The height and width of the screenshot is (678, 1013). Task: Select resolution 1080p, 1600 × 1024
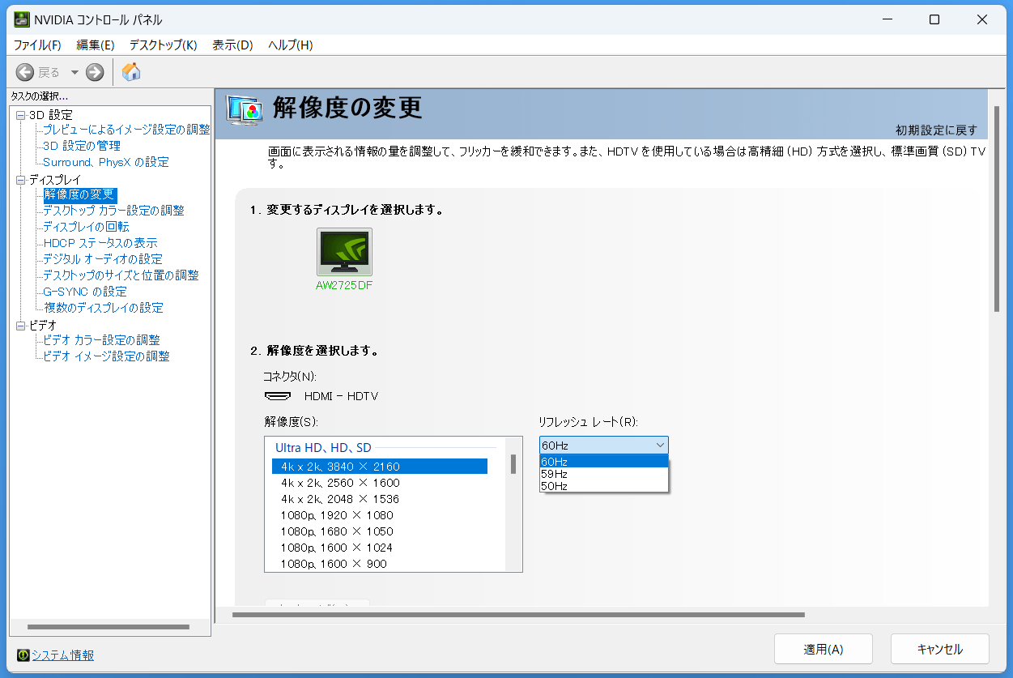click(x=380, y=548)
